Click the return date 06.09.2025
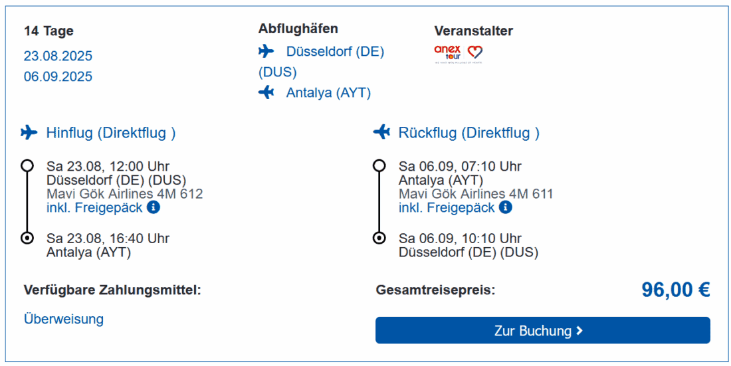The image size is (731, 366). [x=58, y=76]
